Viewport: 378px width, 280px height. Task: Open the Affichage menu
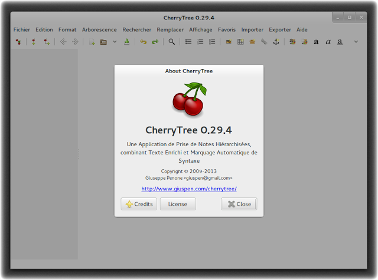click(x=201, y=29)
